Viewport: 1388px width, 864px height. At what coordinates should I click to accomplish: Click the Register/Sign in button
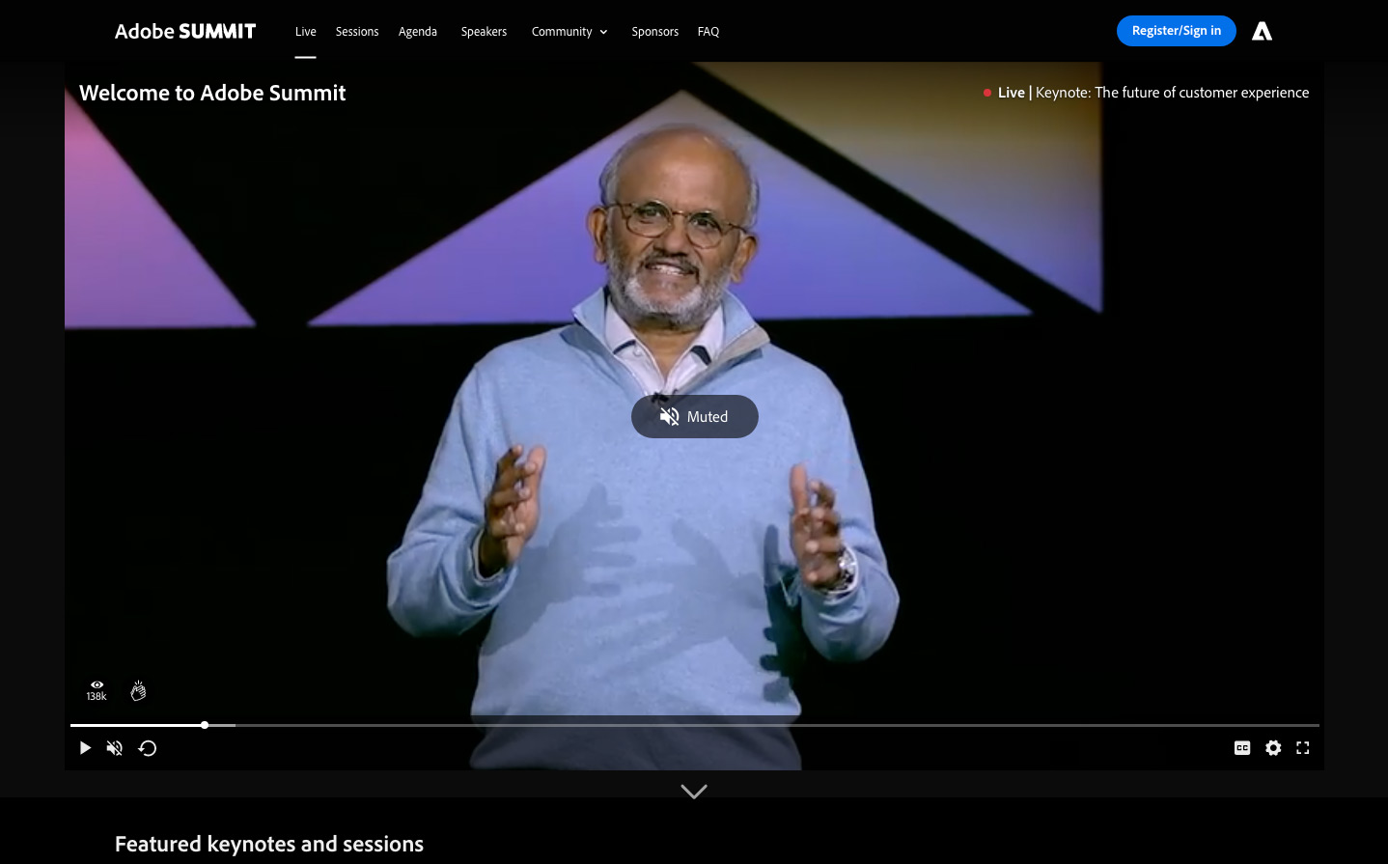pos(1176,31)
